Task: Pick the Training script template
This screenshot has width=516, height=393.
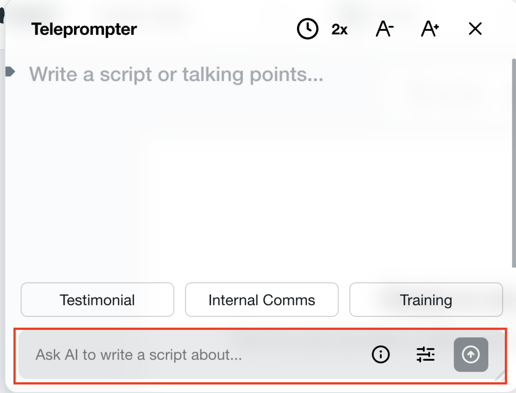Action: (426, 299)
